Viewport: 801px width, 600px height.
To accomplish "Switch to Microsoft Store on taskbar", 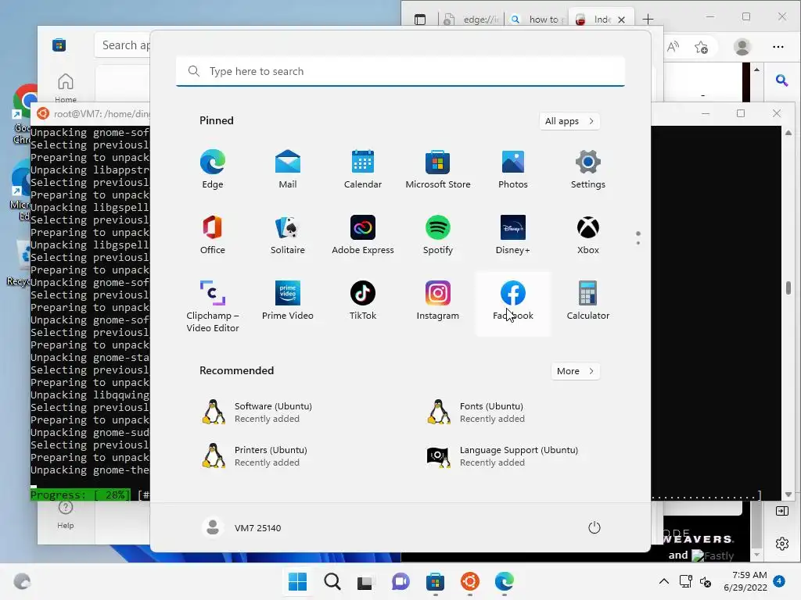I will click(435, 581).
